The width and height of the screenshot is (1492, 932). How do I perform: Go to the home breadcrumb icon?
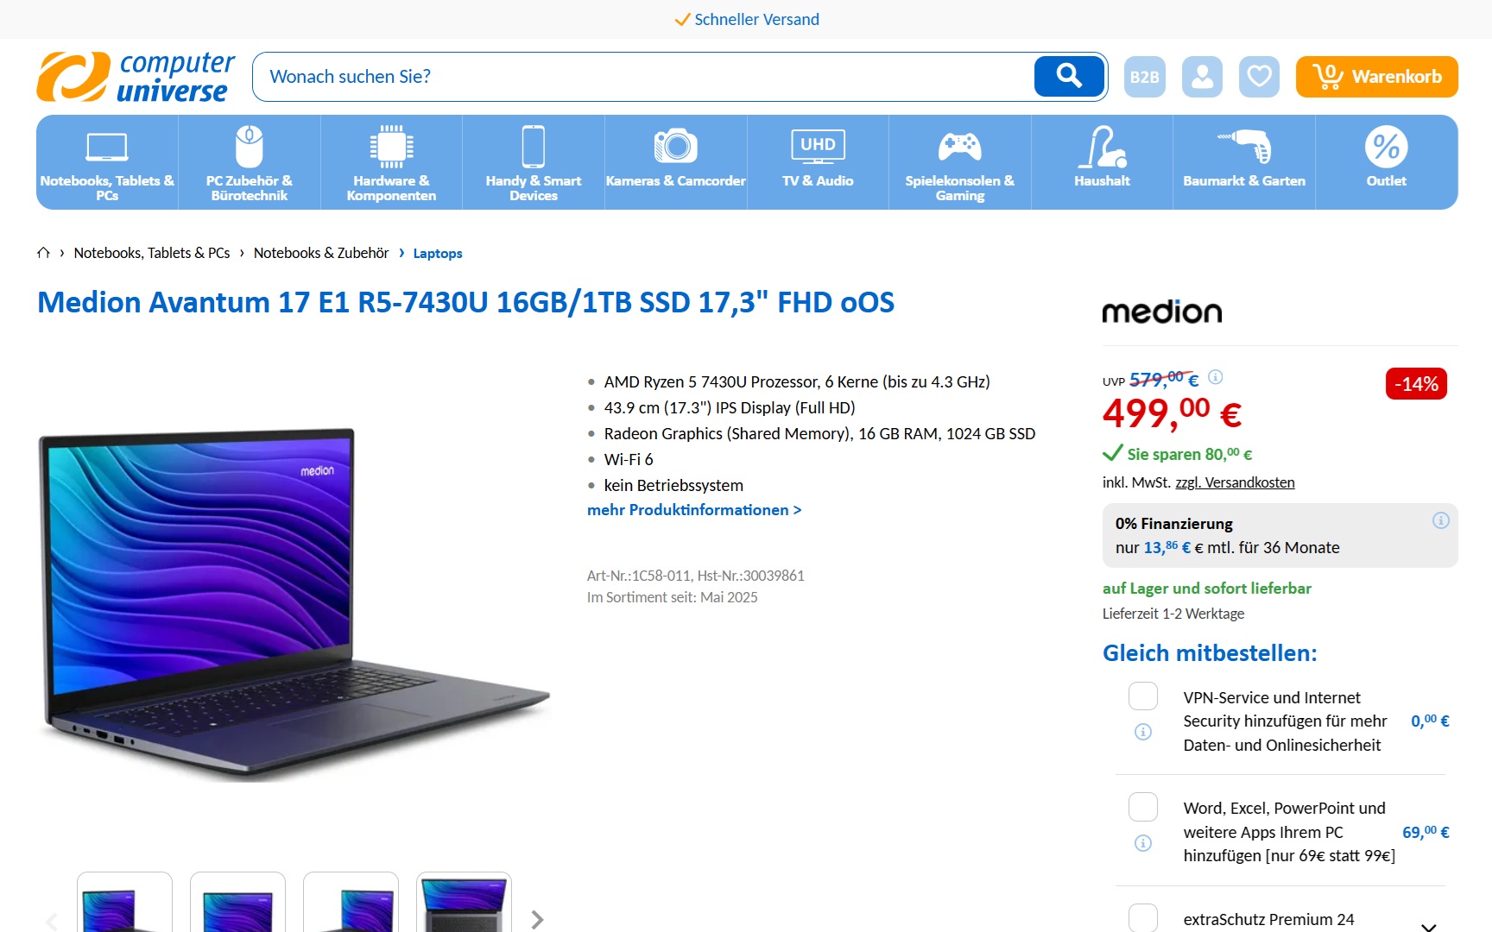[43, 253]
